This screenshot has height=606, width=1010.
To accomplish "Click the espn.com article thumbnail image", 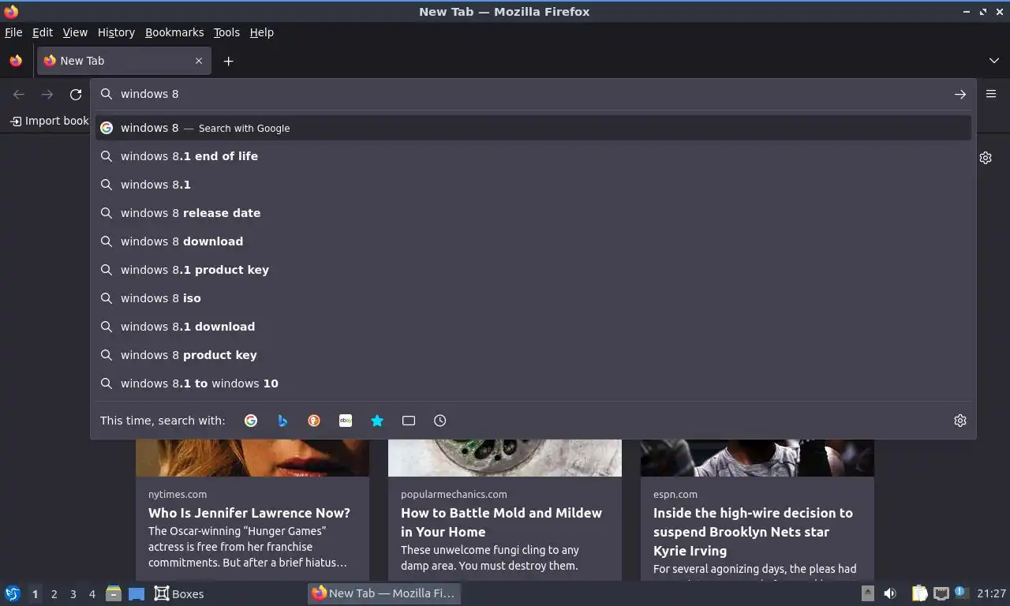I will pyautogui.click(x=757, y=458).
